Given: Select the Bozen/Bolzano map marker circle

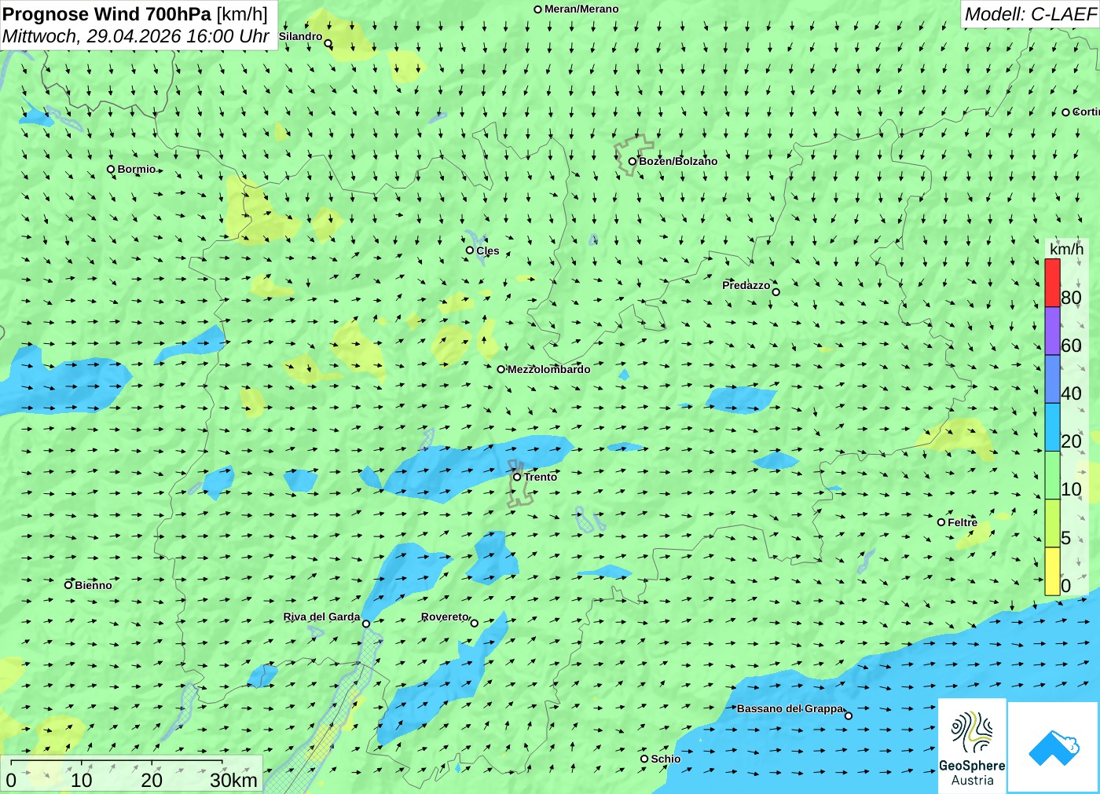Looking at the screenshot, I should 632,161.
